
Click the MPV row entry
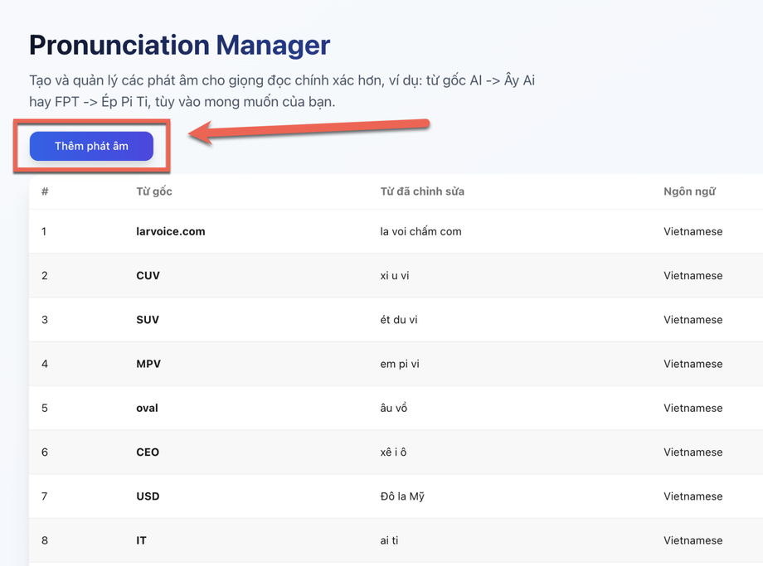point(148,364)
